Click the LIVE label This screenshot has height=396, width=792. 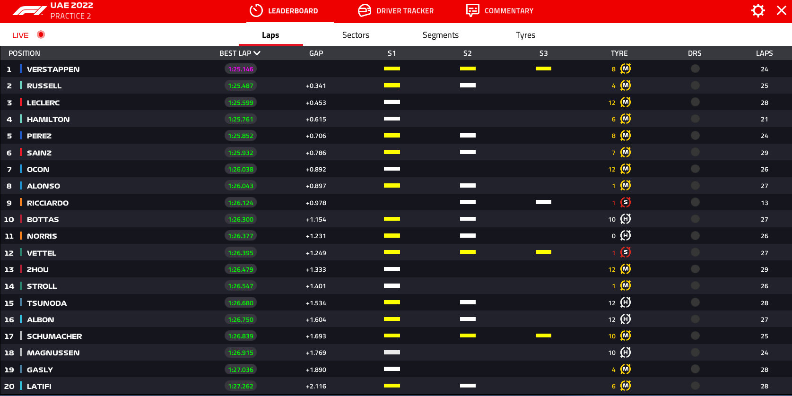[20, 35]
